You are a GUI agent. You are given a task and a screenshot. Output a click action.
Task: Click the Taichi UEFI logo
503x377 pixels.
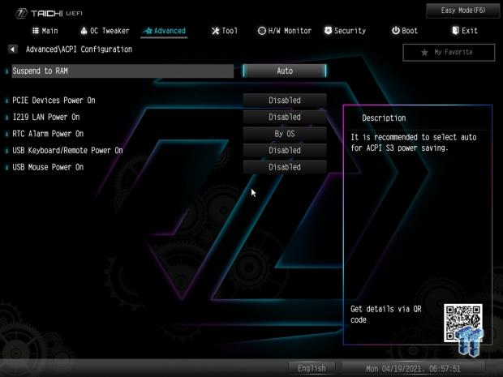pyautogui.click(x=49, y=13)
